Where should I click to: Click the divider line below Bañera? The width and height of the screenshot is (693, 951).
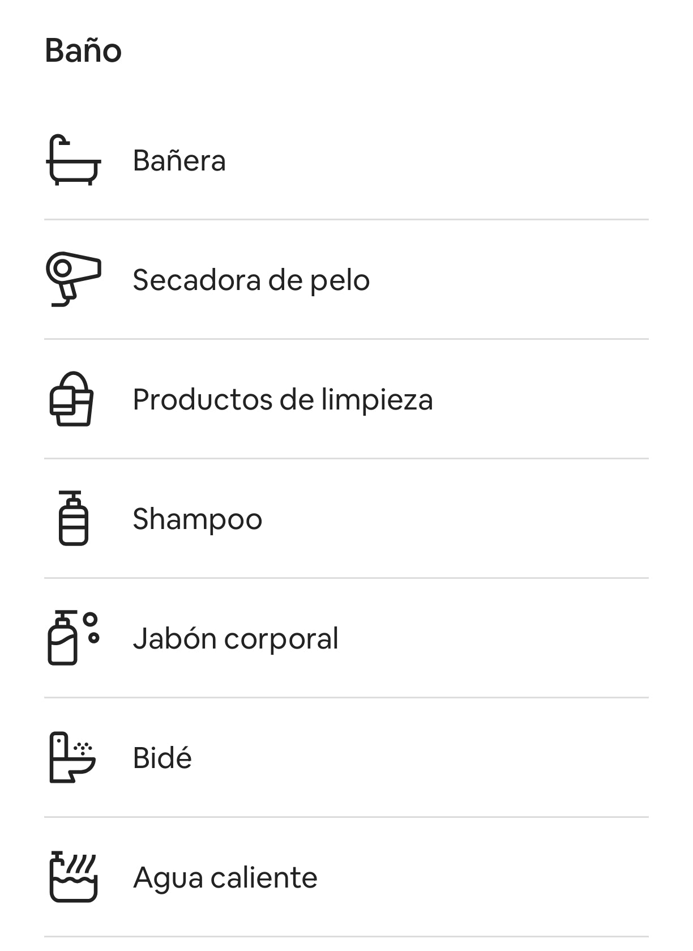(x=346, y=220)
